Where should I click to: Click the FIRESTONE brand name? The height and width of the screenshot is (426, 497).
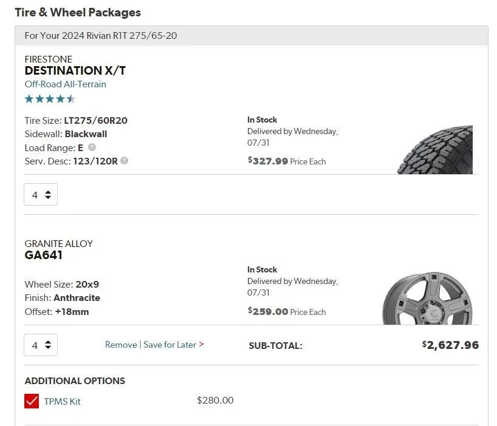pos(49,59)
